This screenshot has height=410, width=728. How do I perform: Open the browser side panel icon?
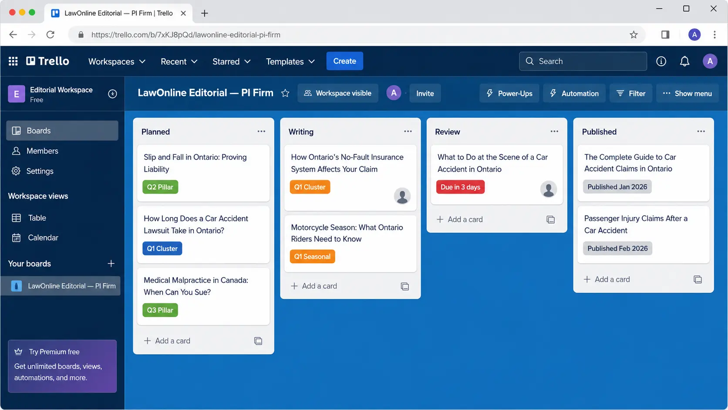(665, 35)
